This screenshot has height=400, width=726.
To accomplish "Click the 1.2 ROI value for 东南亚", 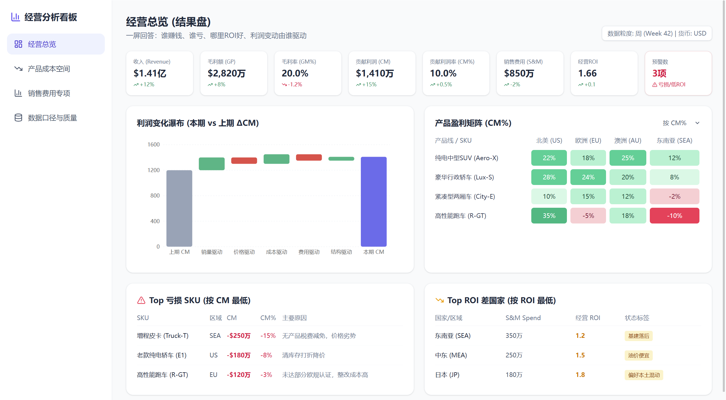I will (x=580, y=336).
